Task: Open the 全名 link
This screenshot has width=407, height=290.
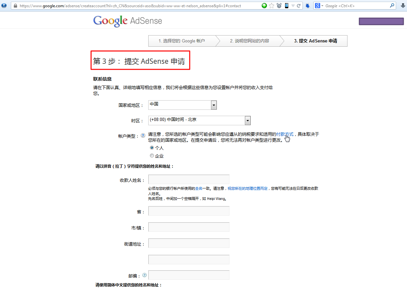Action: tap(199, 189)
